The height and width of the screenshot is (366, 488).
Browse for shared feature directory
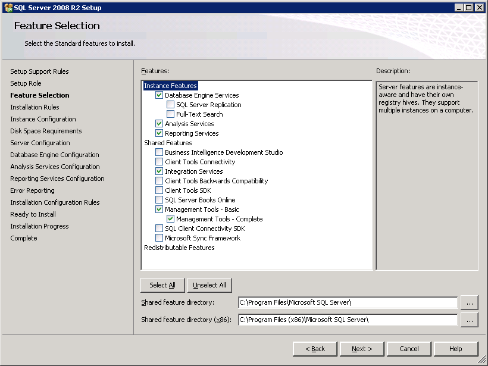point(470,302)
